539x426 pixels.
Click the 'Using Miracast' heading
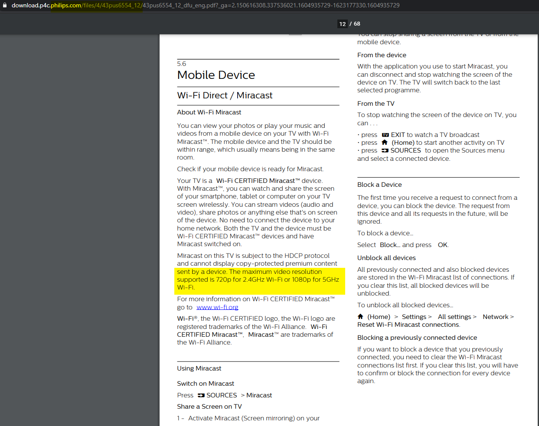point(199,368)
